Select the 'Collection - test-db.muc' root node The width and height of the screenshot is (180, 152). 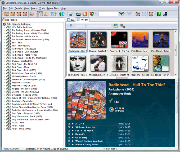(x=18, y=24)
